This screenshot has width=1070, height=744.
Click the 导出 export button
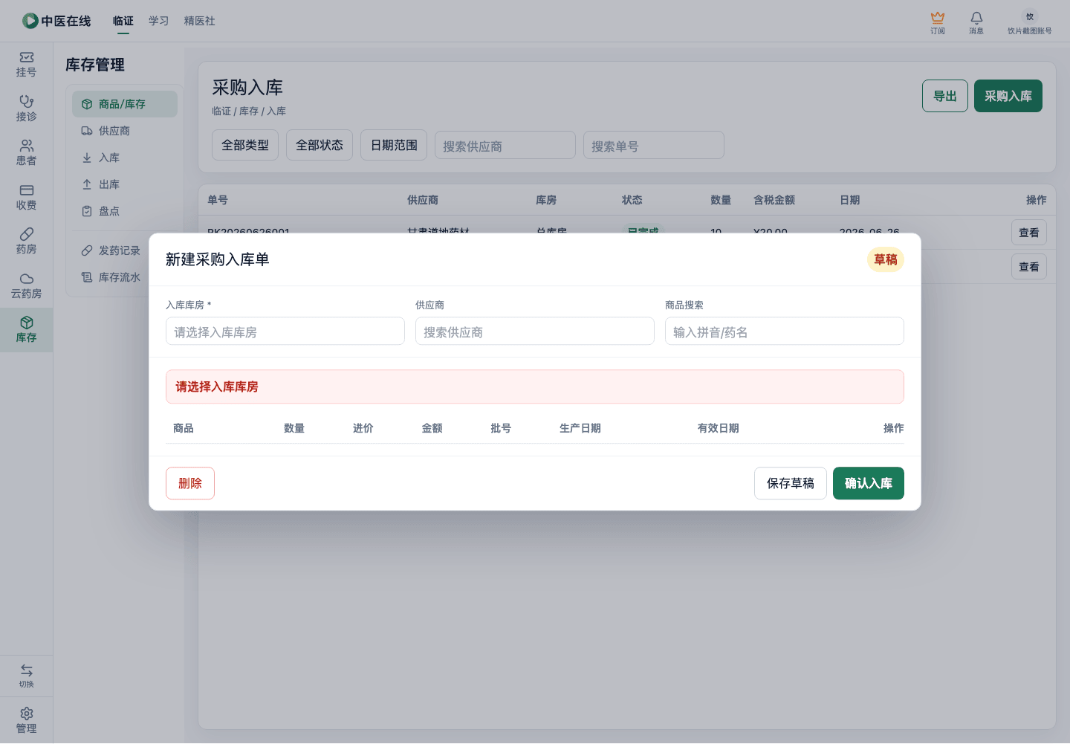(x=945, y=96)
